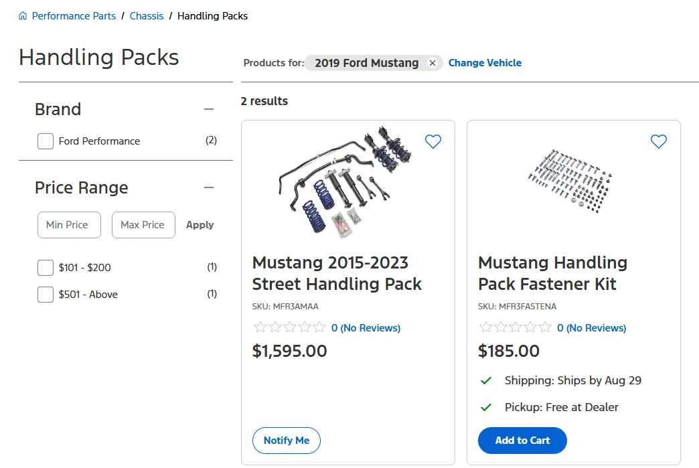
Task: Focus the Min Price input field
Action: pos(69,225)
